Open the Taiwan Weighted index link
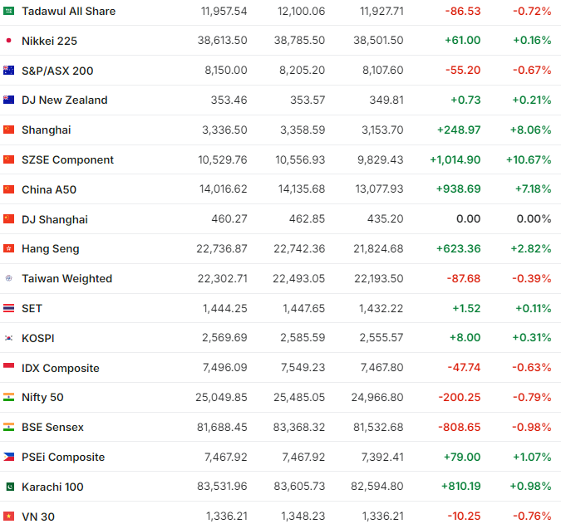Image resolution: width=561 pixels, height=524 pixels. click(x=66, y=279)
